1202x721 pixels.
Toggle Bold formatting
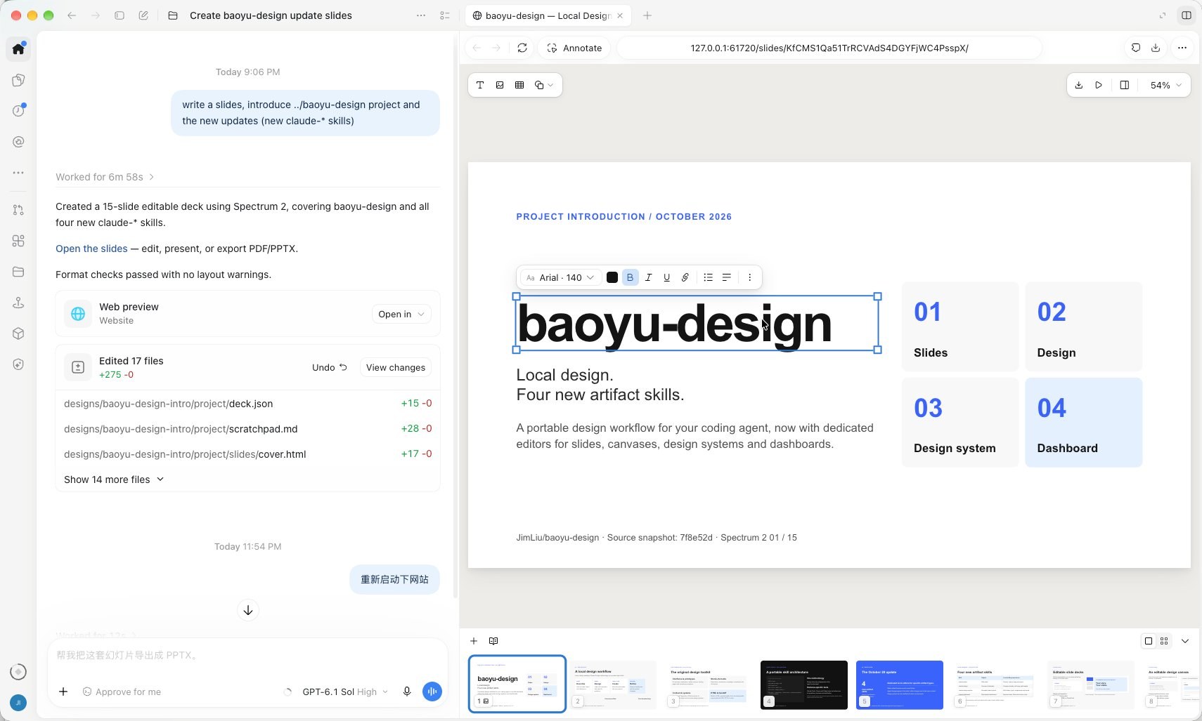pyautogui.click(x=630, y=277)
